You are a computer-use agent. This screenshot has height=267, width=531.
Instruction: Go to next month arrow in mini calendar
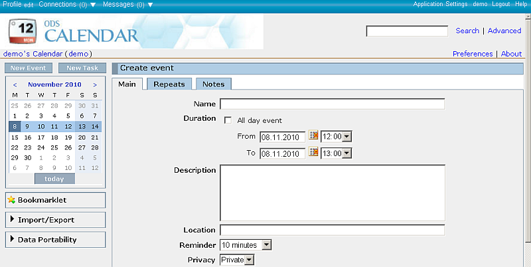click(x=95, y=85)
